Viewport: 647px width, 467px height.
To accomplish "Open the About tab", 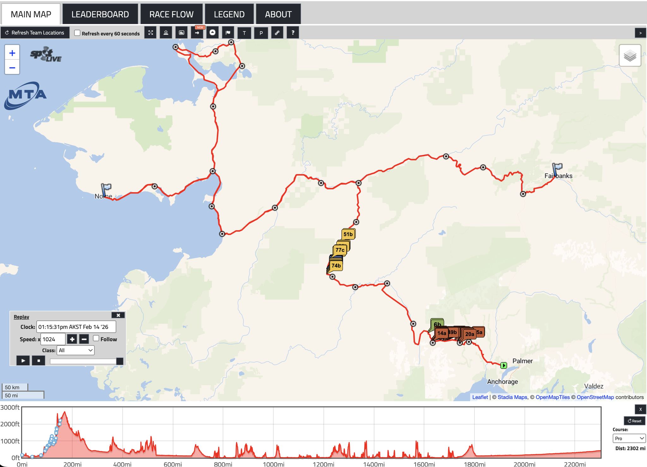I will [278, 14].
